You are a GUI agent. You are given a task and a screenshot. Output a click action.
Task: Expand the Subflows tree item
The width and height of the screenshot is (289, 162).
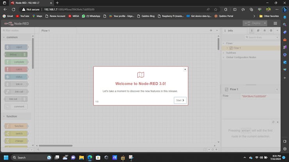pos(224,53)
